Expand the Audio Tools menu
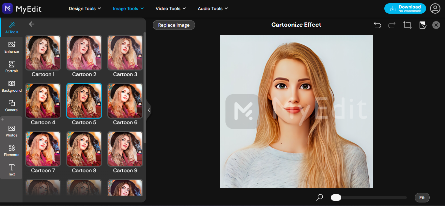This screenshot has height=206, width=445. tap(212, 8)
